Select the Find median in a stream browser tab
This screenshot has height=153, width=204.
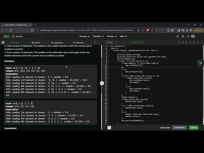[16, 25]
